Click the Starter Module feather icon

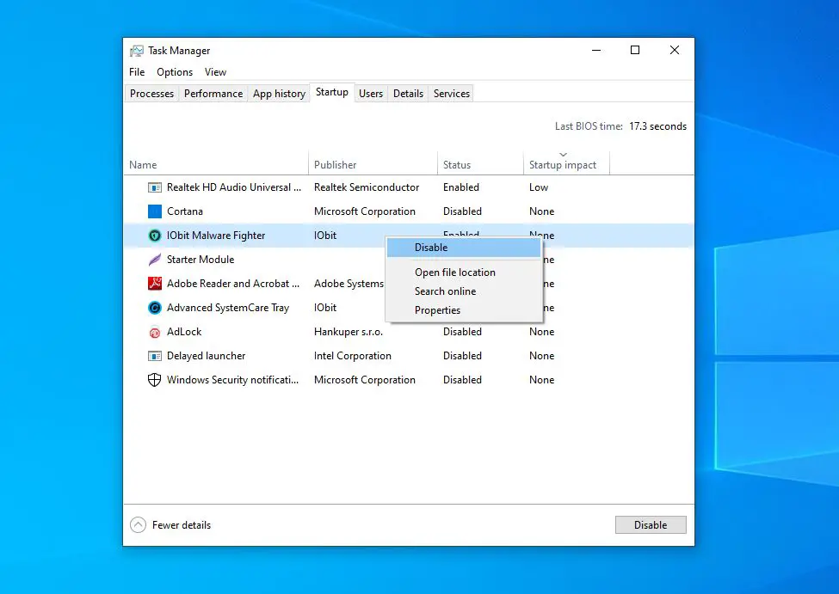[x=154, y=259]
